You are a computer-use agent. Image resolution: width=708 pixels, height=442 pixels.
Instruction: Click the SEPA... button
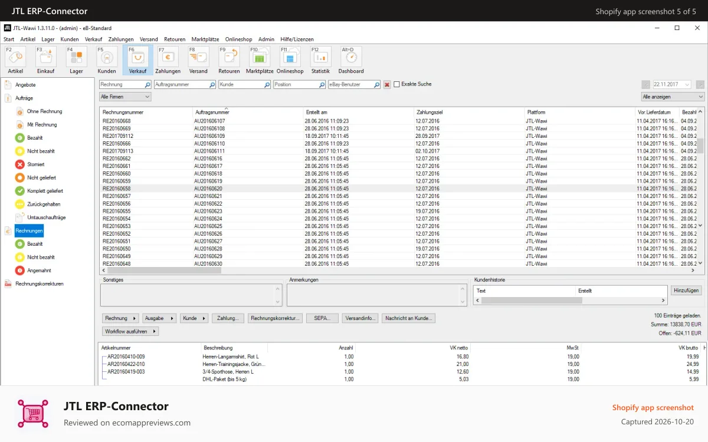[322, 318]
